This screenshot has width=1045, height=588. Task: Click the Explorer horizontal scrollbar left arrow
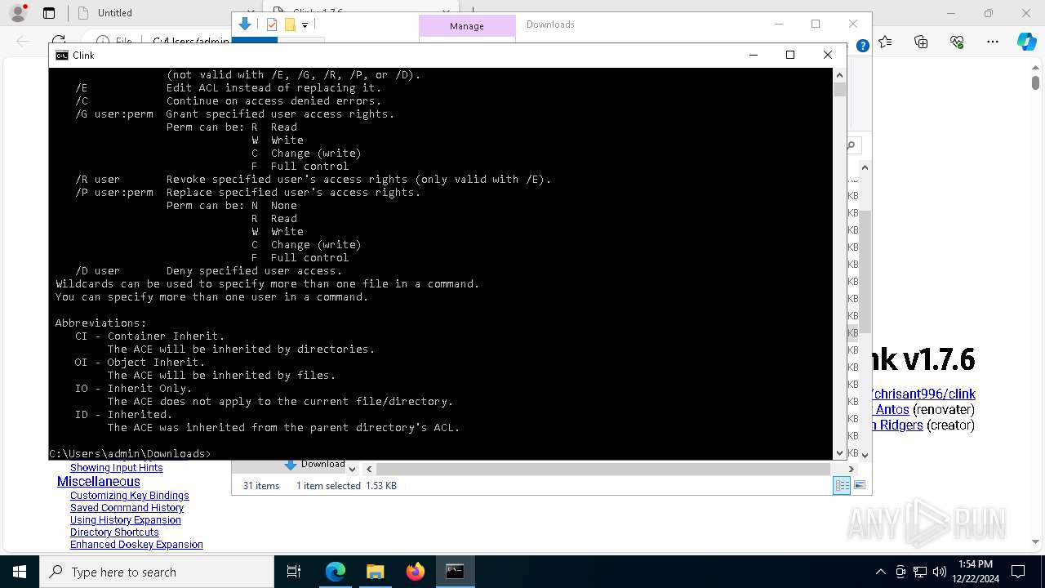click(369, 469)
